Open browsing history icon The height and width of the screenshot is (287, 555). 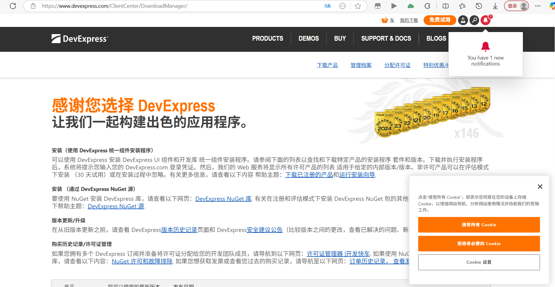[x=479, y=6]
